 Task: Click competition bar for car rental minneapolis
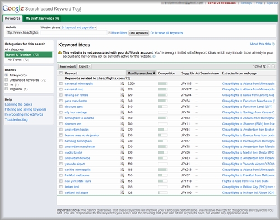point(163,84)
